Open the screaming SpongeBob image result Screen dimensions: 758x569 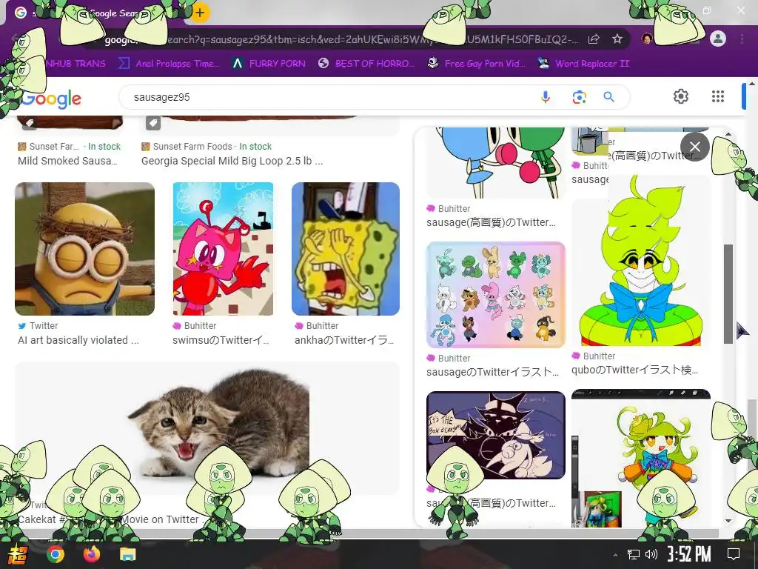point(346,249)
